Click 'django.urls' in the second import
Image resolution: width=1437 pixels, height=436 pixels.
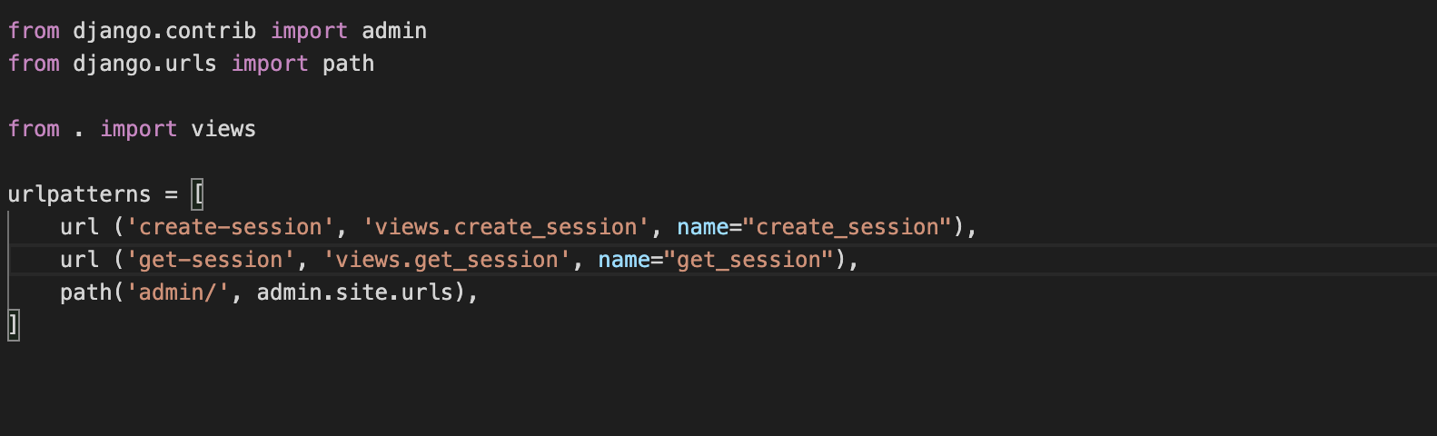pyautogui.click(x=144, y=64)
